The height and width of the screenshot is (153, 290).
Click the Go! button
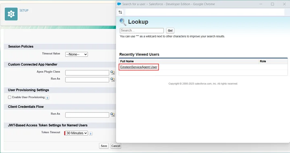point(170,31)
